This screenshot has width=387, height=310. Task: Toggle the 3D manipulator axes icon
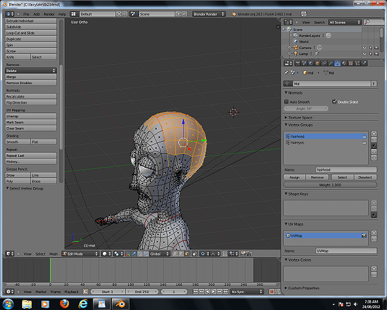[x=128, y=254]
